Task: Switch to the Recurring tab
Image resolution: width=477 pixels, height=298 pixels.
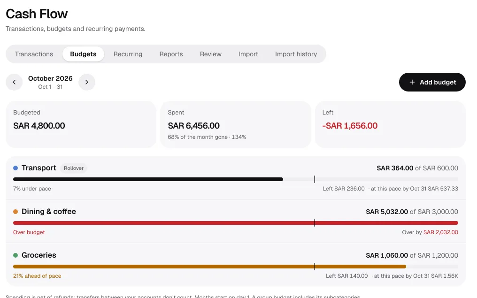Action: (128, 54)
